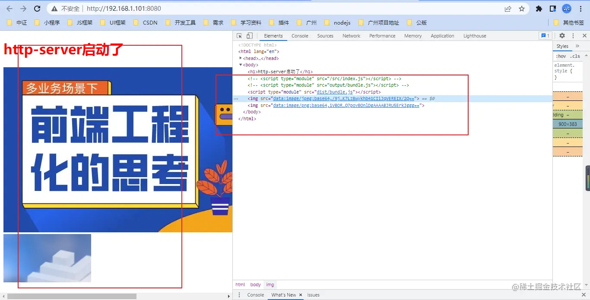Open the DevTools messages issues counter
Screen dimensions: 590x300
coord(545,36)
